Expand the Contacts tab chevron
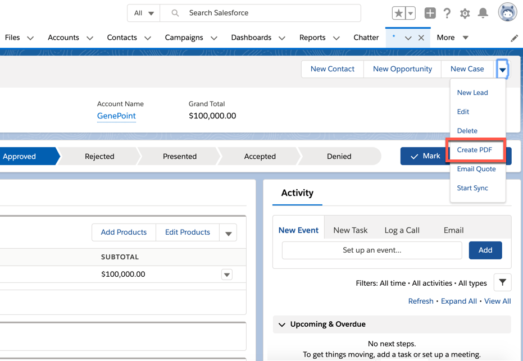Viewport: 523px width, 361px height. [148, 38]
